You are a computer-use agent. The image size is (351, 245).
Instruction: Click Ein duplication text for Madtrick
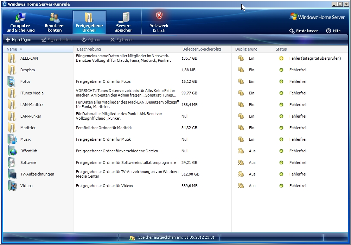coord(251,128)
